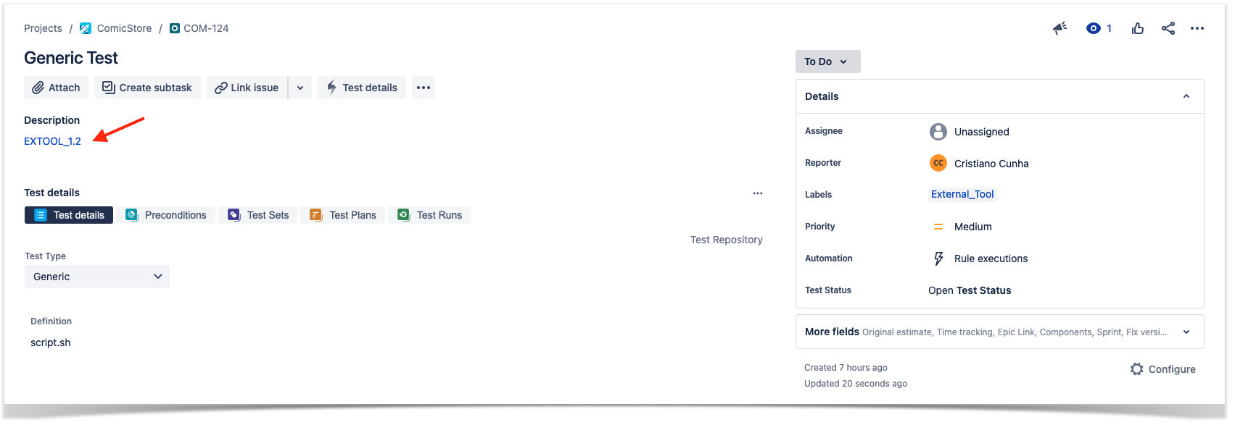Click the Test Repository link

pos(727,240)
